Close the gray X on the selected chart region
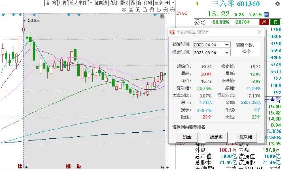Viewport: 283px width, 171px height. 162,16
